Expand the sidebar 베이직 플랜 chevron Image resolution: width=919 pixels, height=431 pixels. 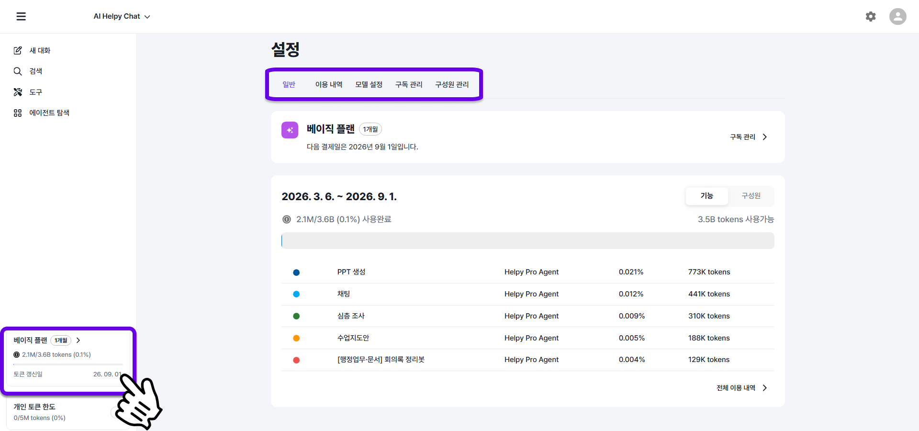78,340
